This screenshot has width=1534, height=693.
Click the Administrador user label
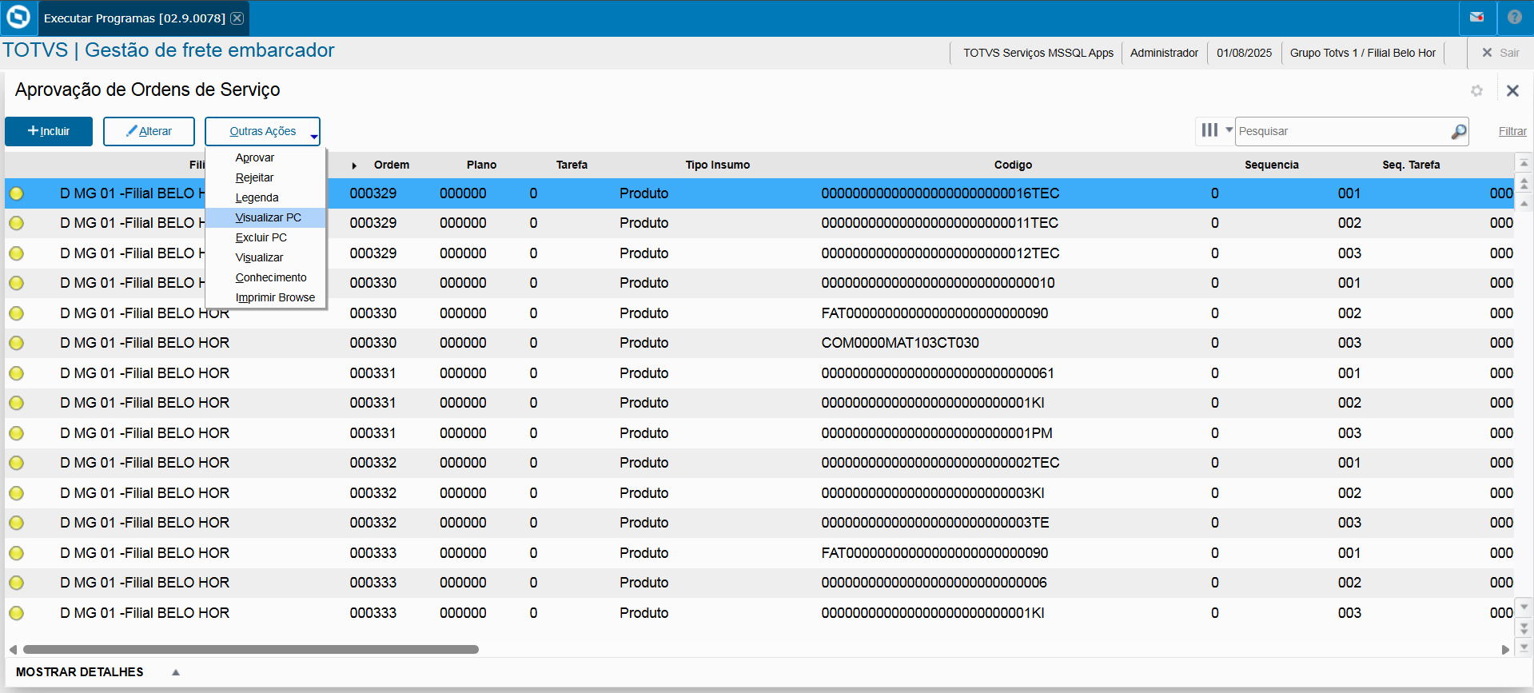coord(1164,53)
